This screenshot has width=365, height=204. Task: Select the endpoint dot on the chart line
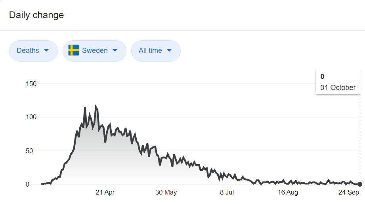pyautogui.click(x=359, y=184)
